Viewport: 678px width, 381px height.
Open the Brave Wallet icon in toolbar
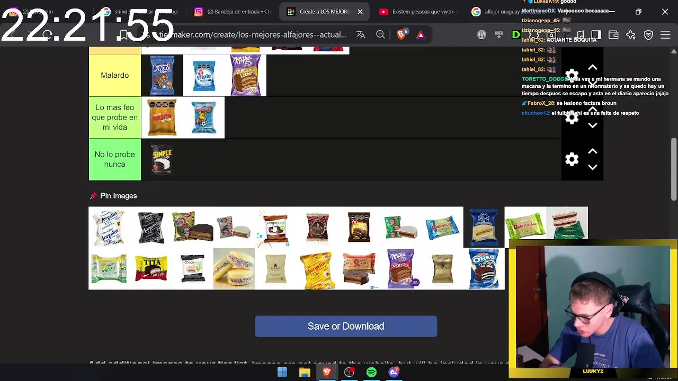point(613,34)
